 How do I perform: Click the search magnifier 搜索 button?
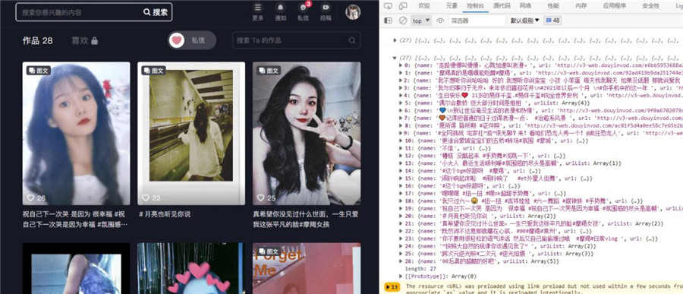[156, 12]
